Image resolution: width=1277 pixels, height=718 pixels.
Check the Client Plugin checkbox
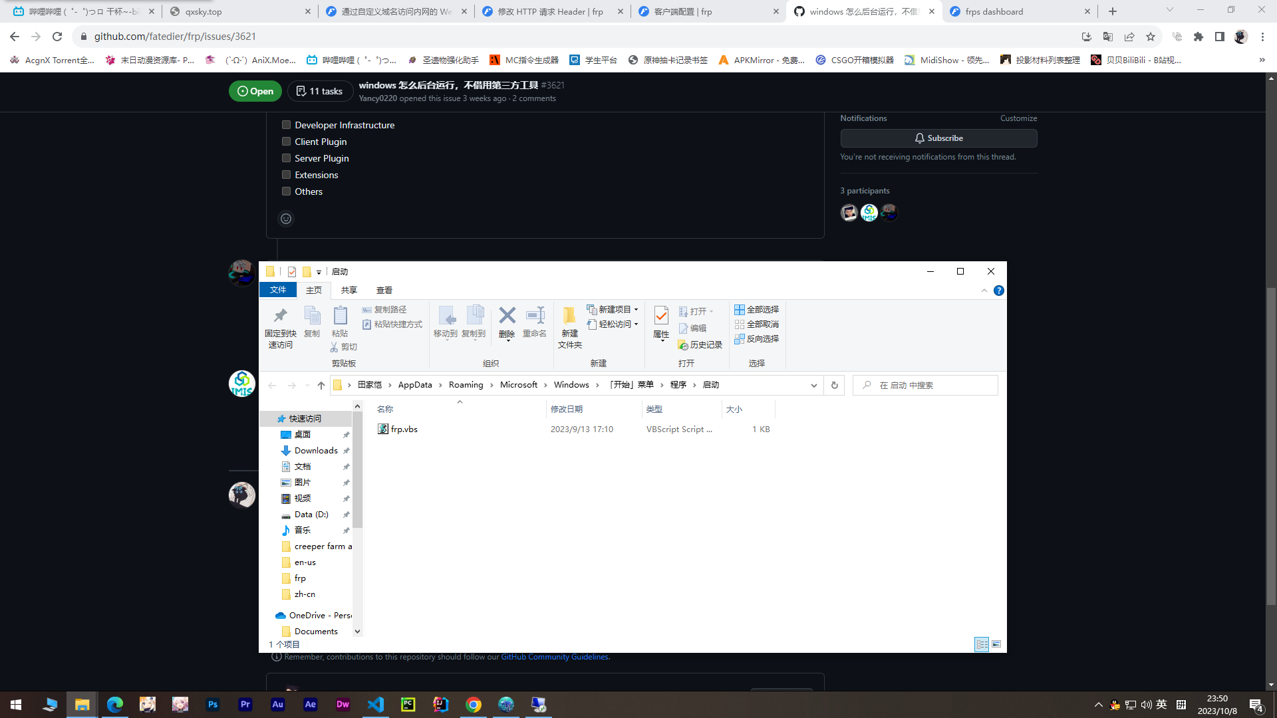pos(286,141)
